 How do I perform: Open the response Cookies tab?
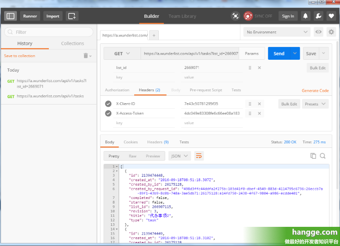click(x=131, y=142)
